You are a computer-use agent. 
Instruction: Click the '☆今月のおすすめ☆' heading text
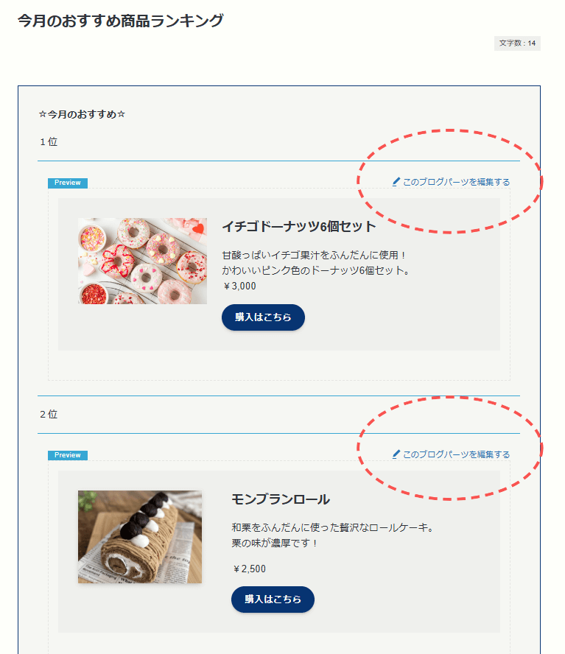pos(82,114)
